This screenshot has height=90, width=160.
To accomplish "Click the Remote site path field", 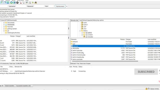I will pyautogui.click(x=119, y=20).
